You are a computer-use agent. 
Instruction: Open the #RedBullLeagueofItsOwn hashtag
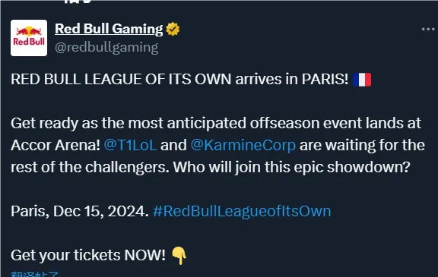(x=242, y=211)
